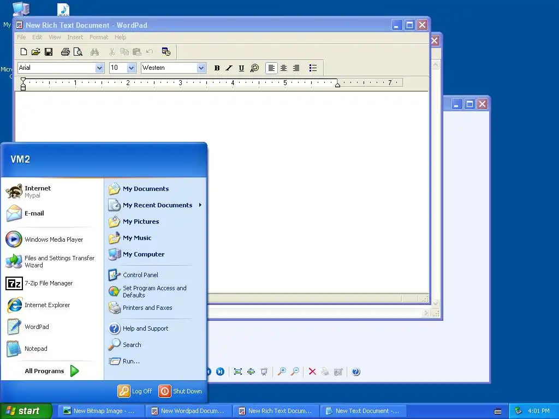Image resolution: width=559 pixels, height=419 pixels.
Task: Click the Print icon in WordPad toolbar
Action: tap(66, 52)
